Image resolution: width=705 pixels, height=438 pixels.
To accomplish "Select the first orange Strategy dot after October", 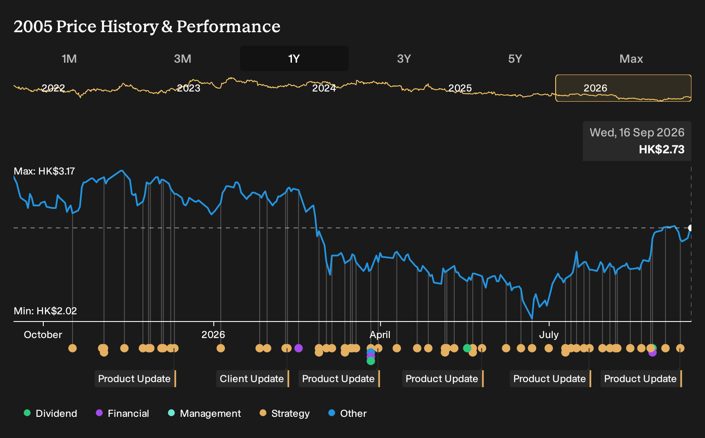I will 73,348.
